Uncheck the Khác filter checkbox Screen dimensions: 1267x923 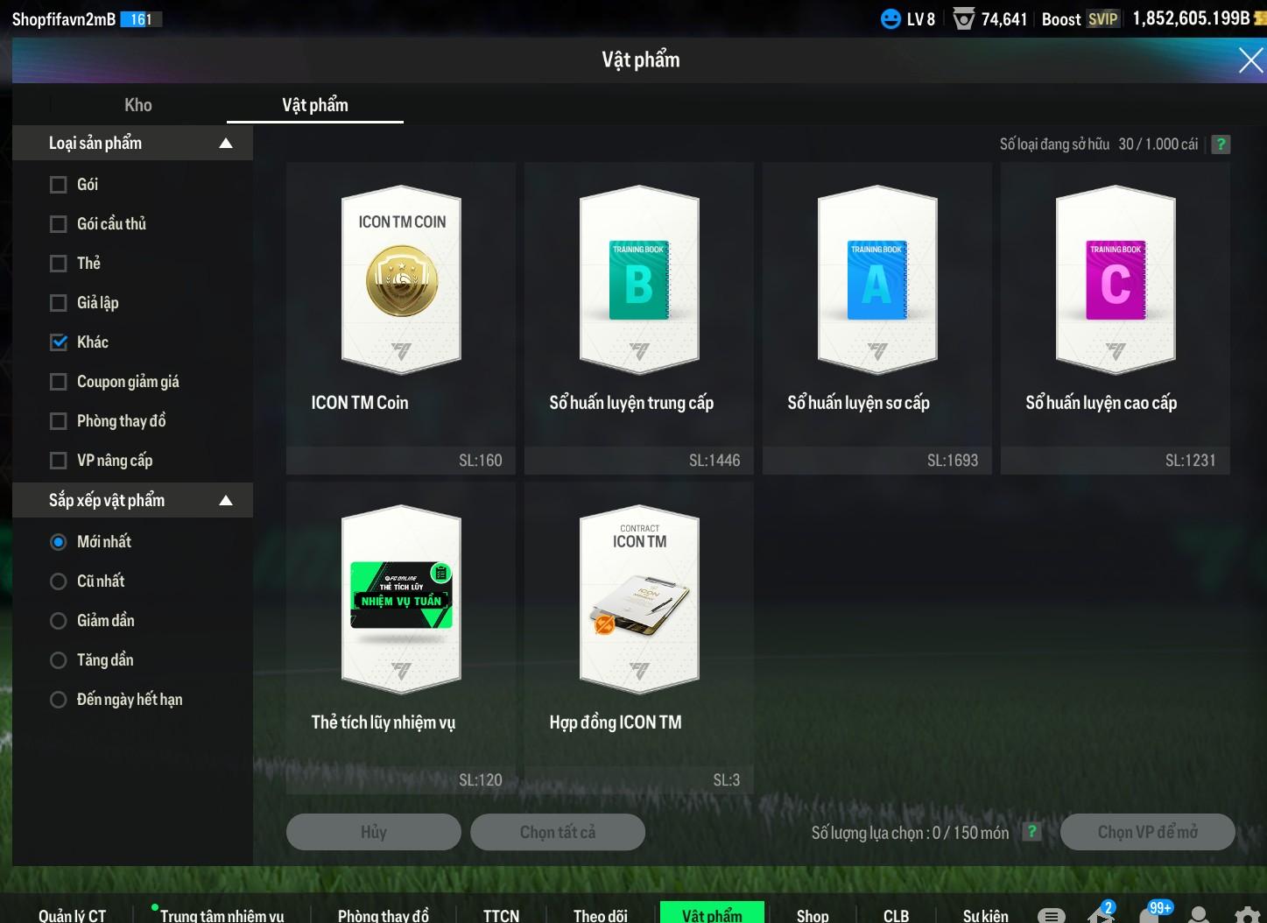(59, 342)
